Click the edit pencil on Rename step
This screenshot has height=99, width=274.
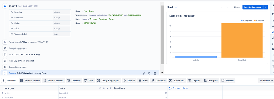(144, 73)
